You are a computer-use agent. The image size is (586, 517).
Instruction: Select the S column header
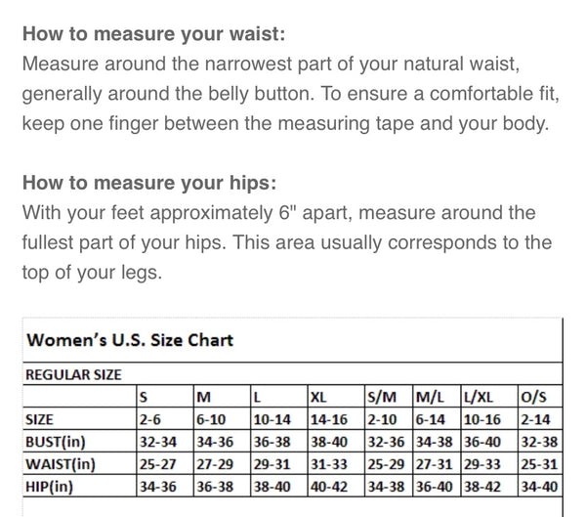(165, 396)
